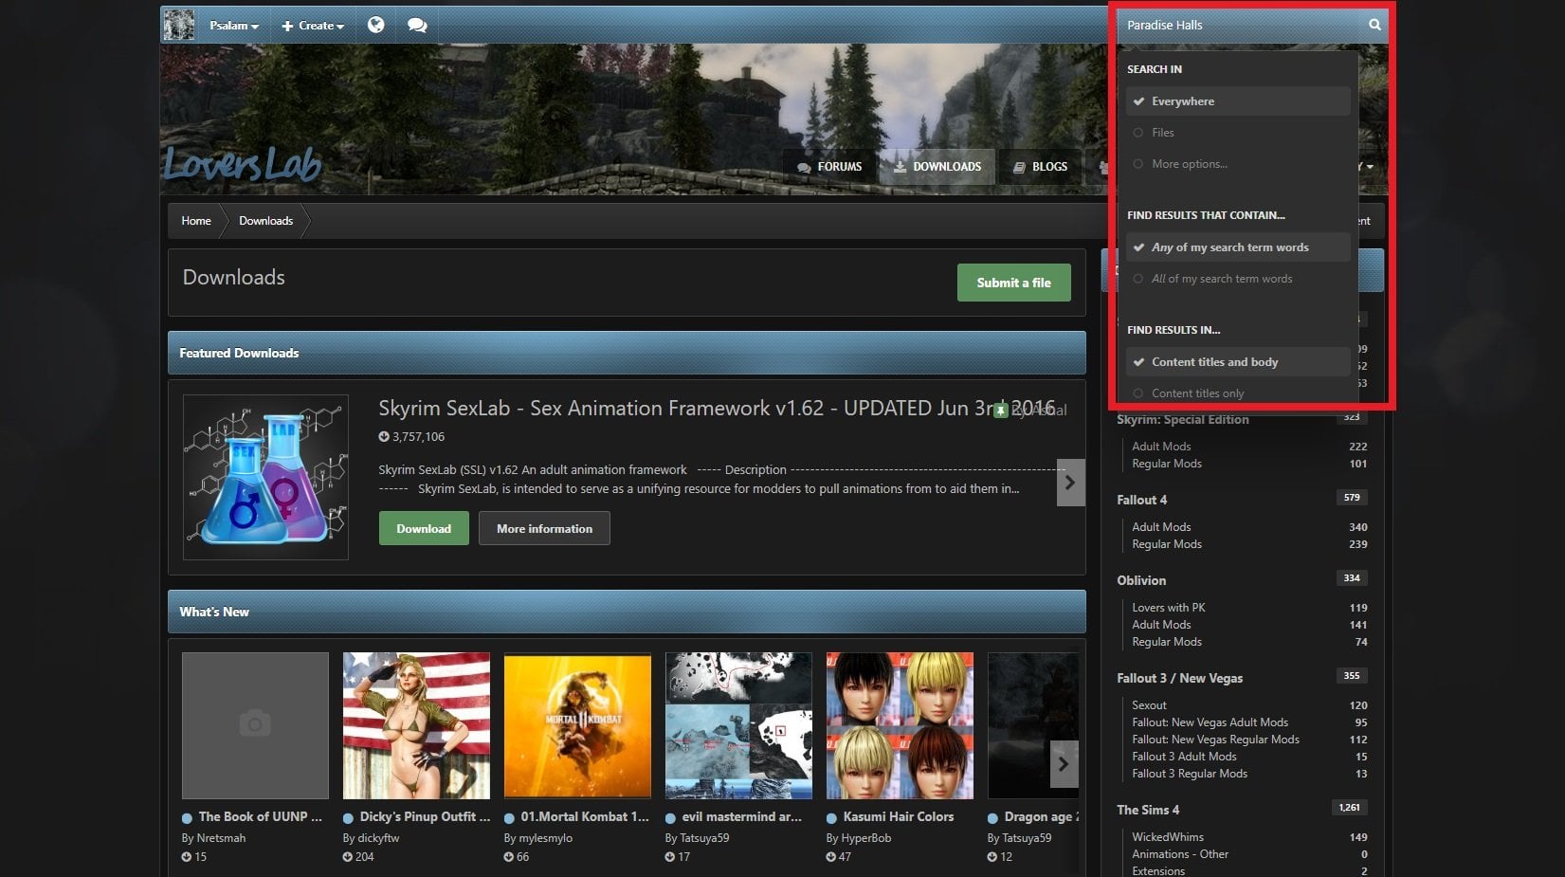Click the LoversLab site logo
Viewport: 1565px width, 877px height.
point(243,164)
